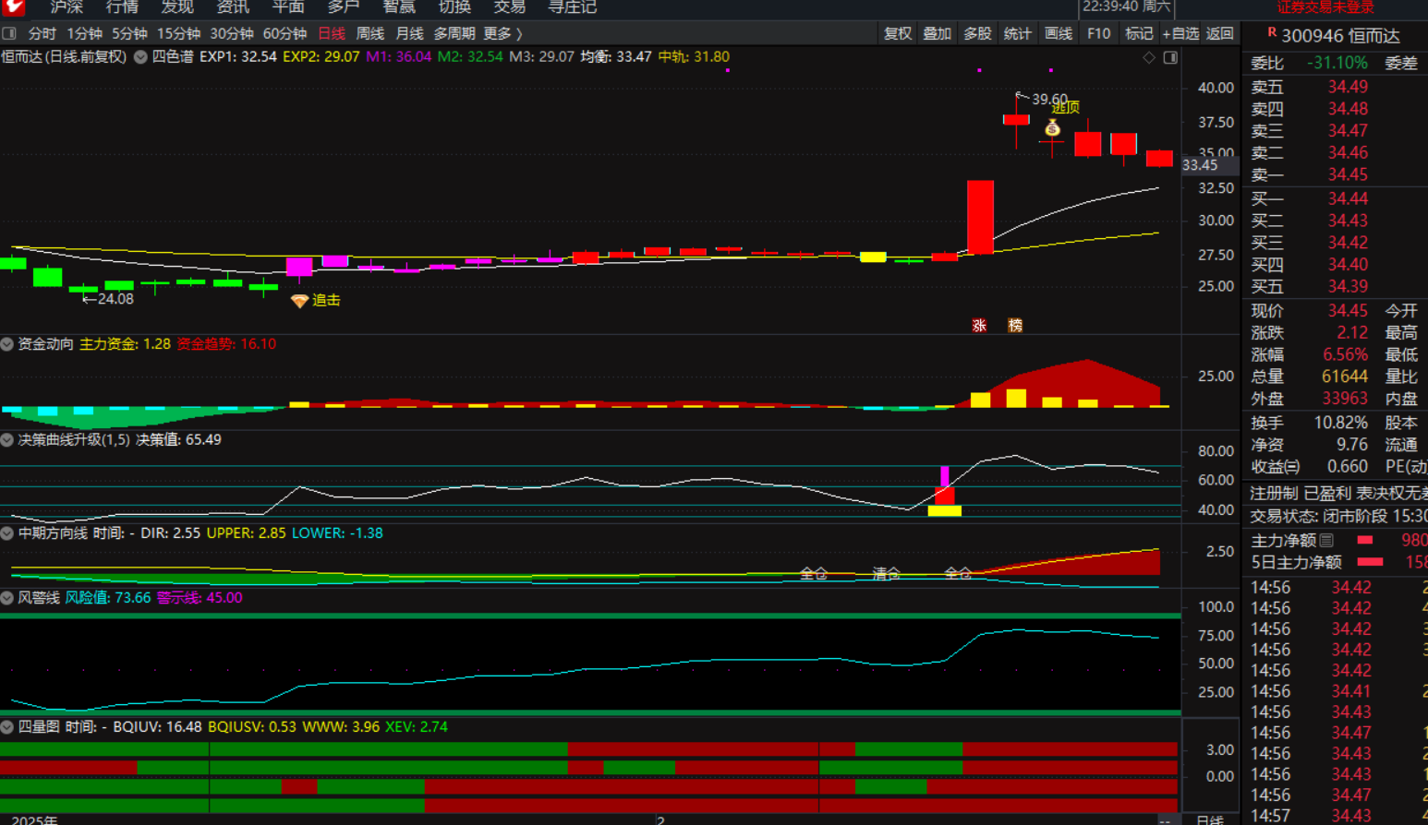Viewport: 1428px width, 825px height.
Task: Open the 行情 menu
Action: (x=122, y=7)
